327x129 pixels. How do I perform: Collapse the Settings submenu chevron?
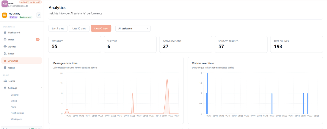tap(42, 88)
